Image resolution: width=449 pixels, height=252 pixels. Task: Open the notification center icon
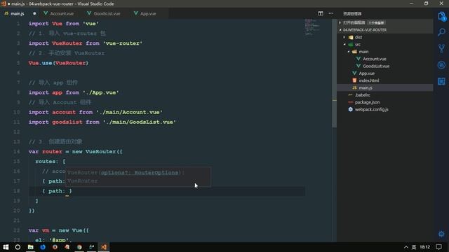coord(438,247)
